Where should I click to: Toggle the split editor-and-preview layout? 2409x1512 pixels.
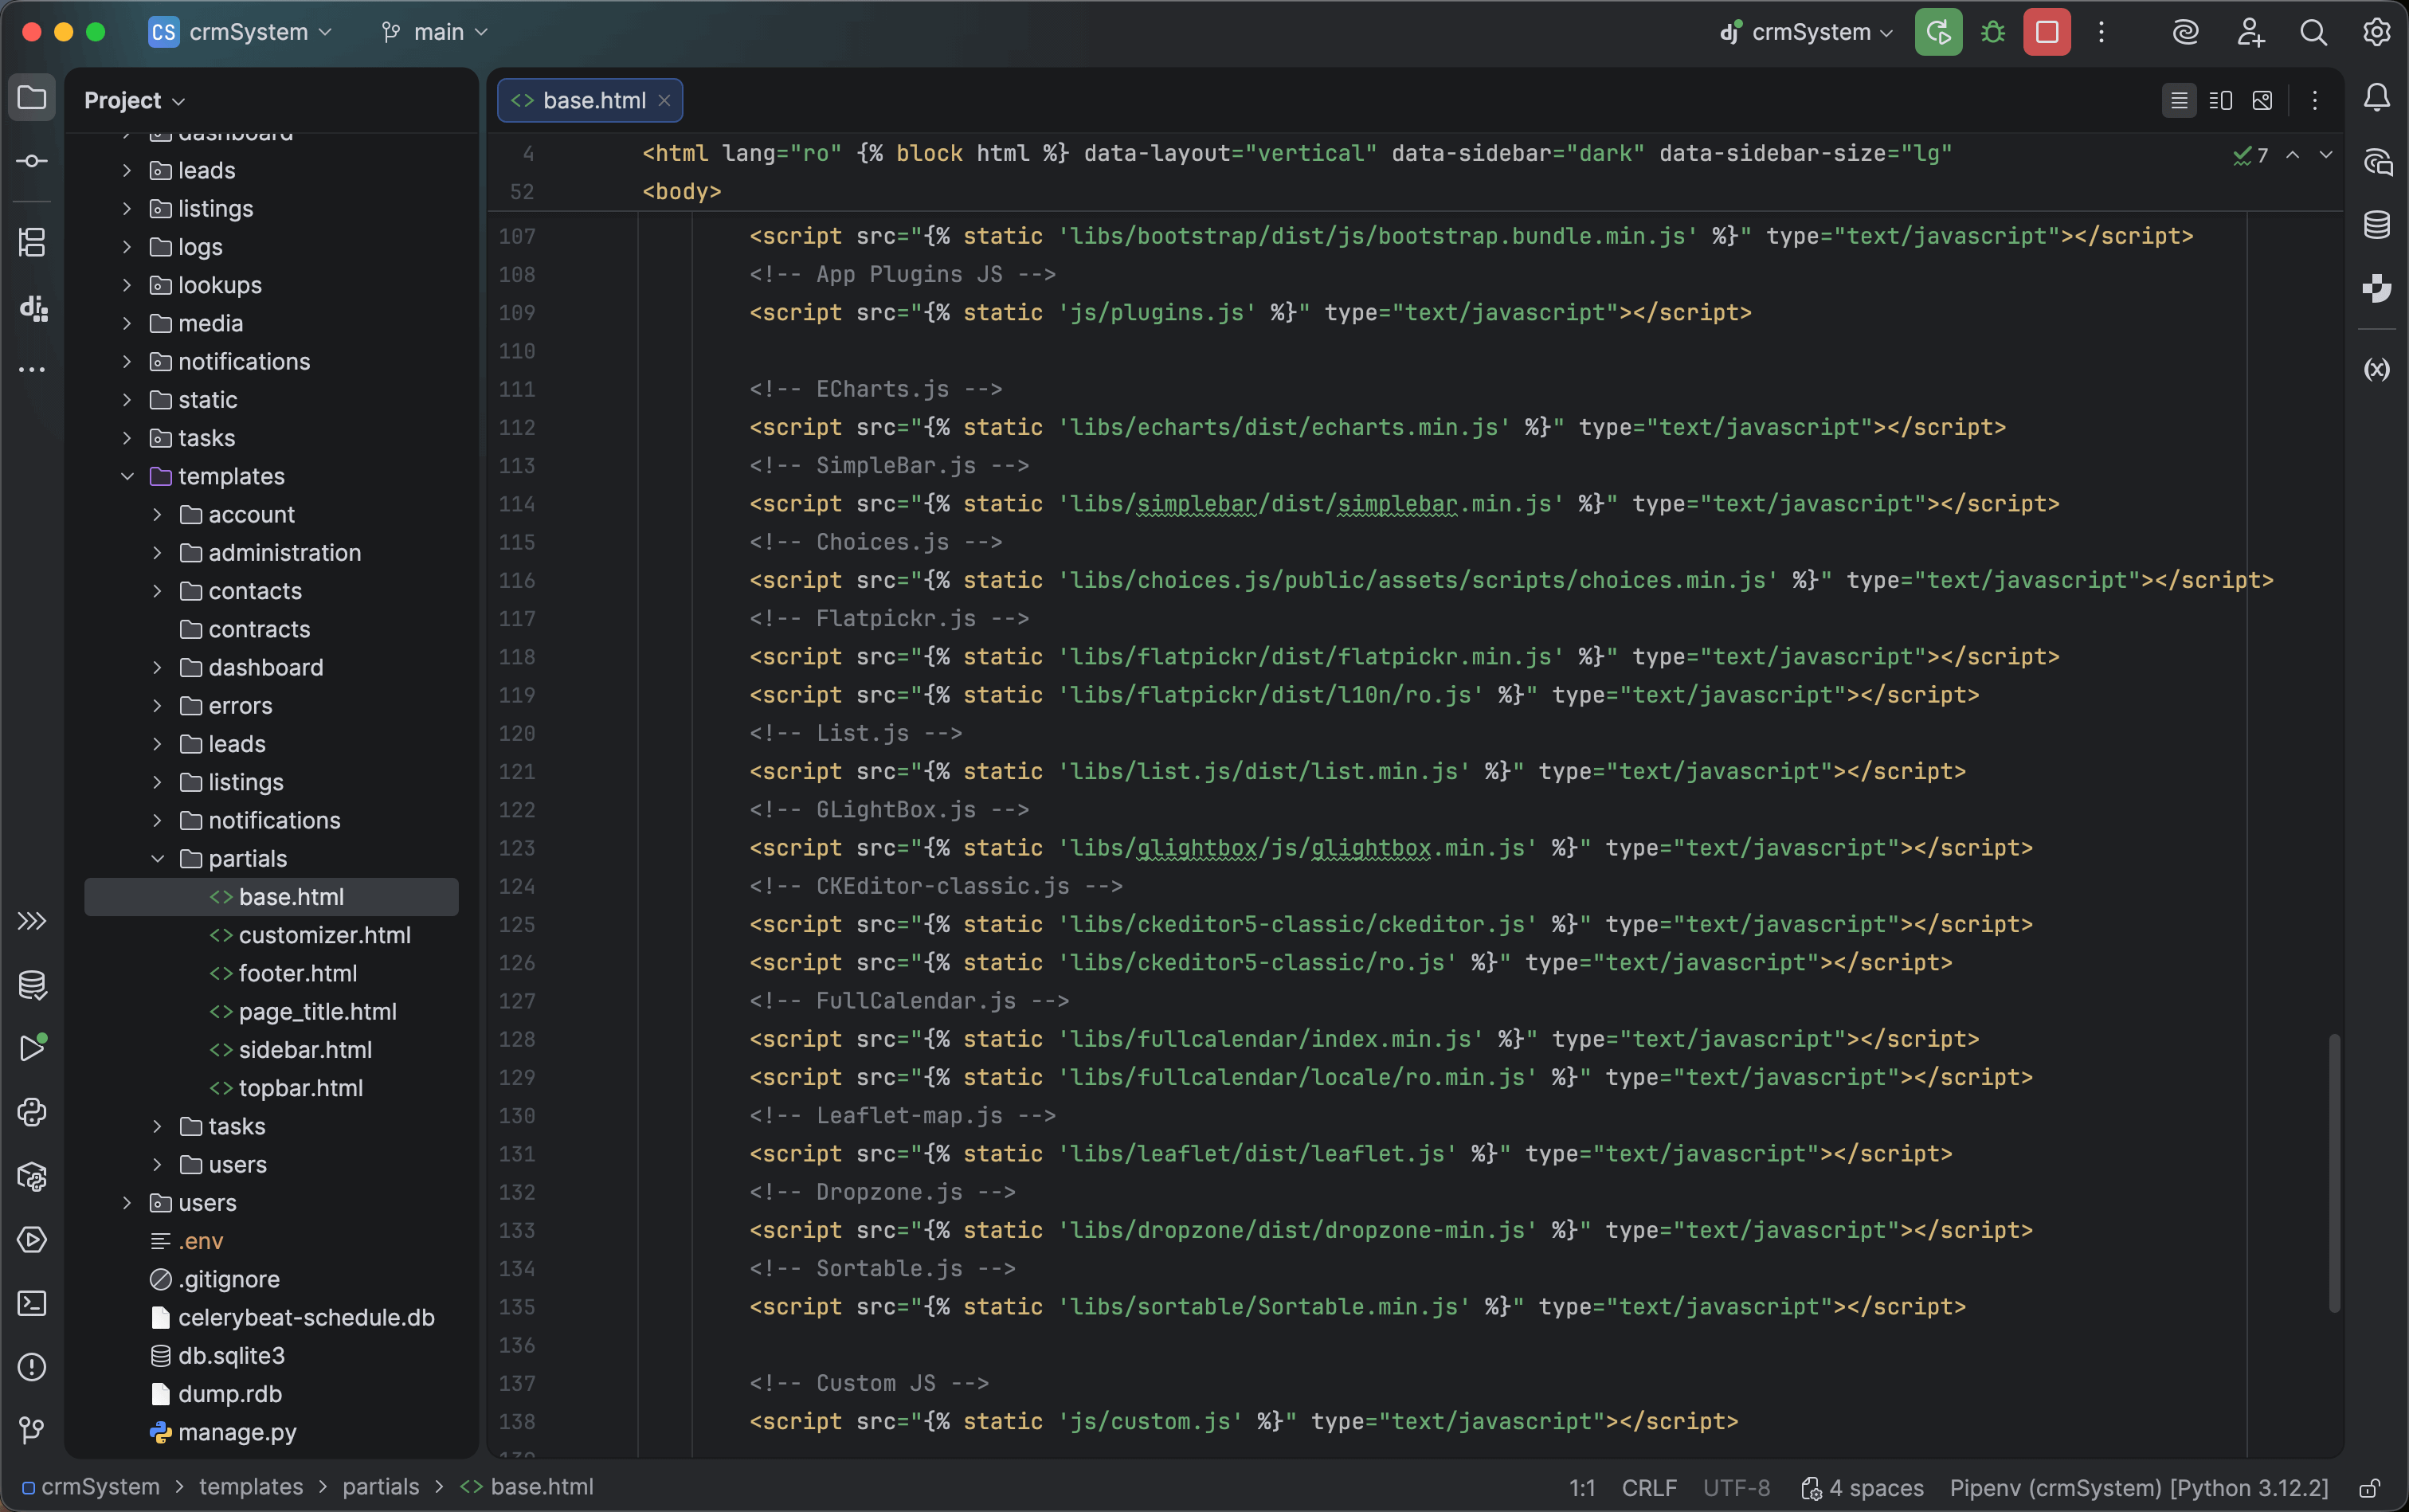coord(2221,100)
